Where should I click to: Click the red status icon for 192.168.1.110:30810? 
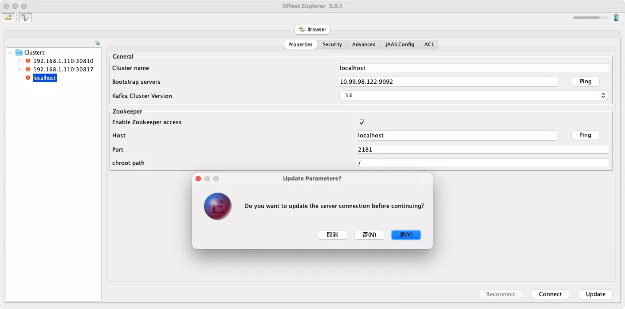(x=28, y=61)
